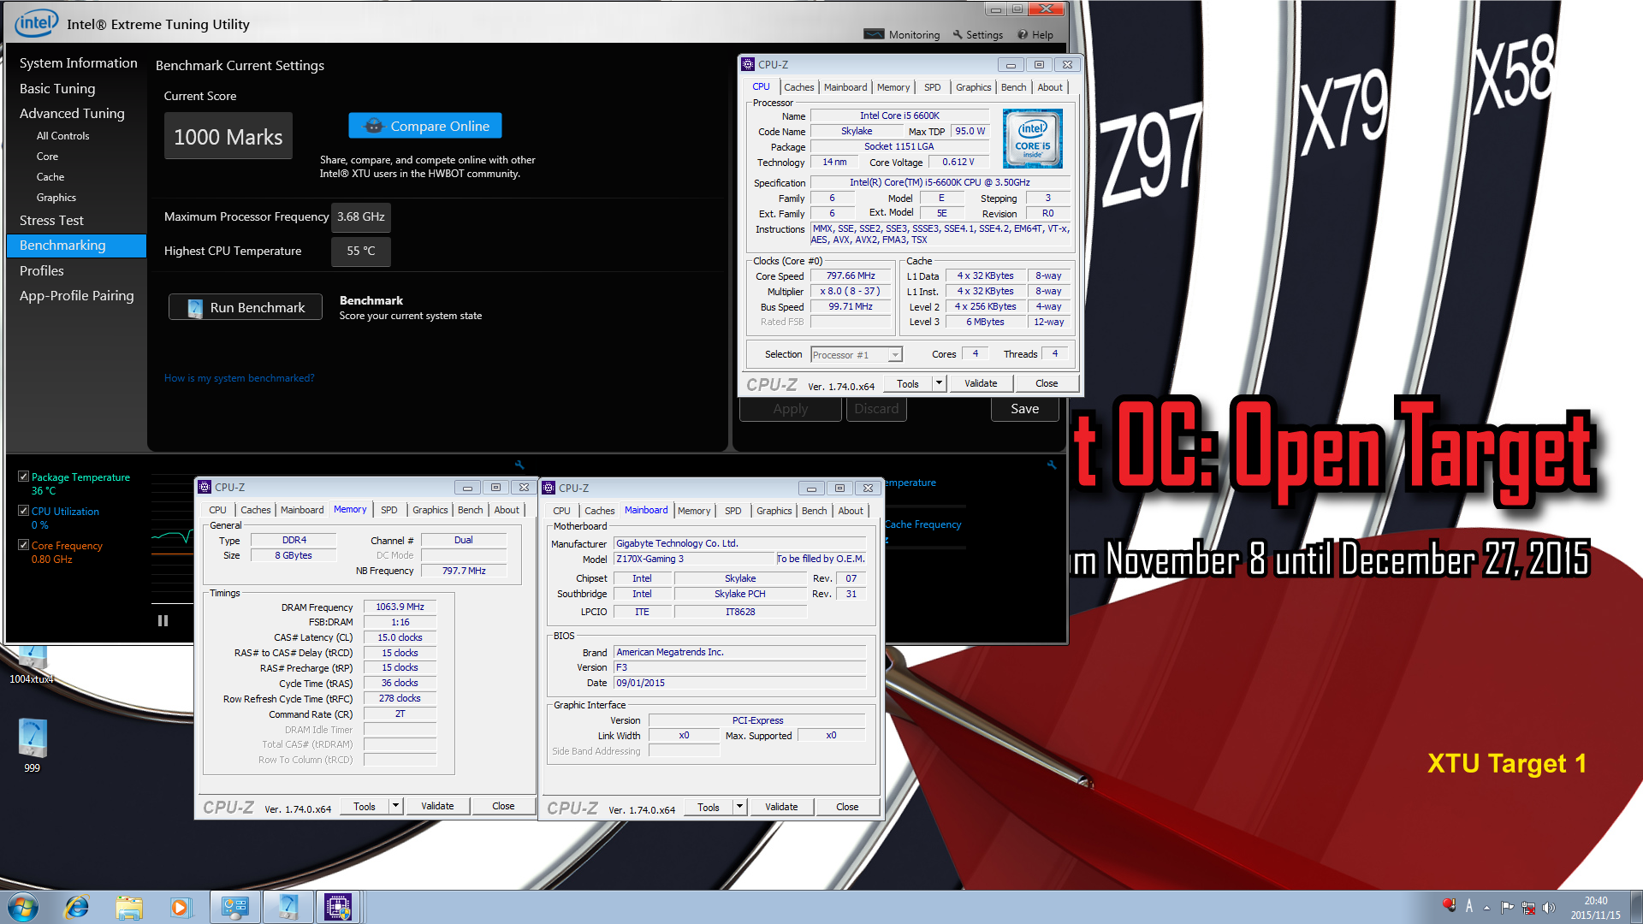
Task: Click the Highest CPU Temperature 55 °C value
Action: pos(360,252)
